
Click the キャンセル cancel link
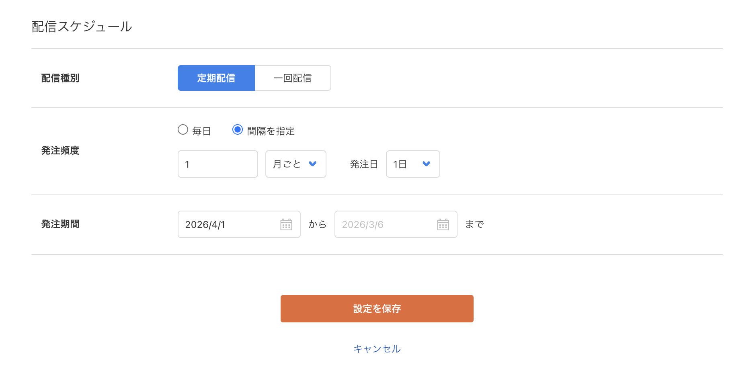click(377, 348)
